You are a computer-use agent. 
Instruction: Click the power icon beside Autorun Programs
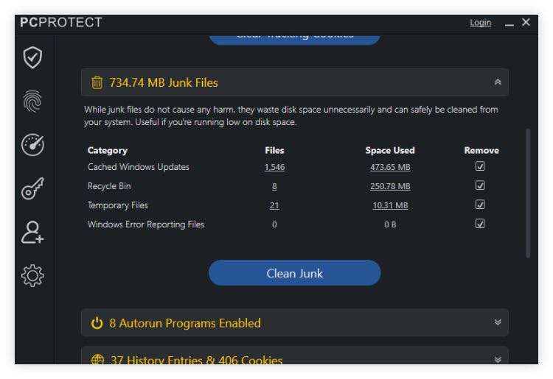[97, 322]
